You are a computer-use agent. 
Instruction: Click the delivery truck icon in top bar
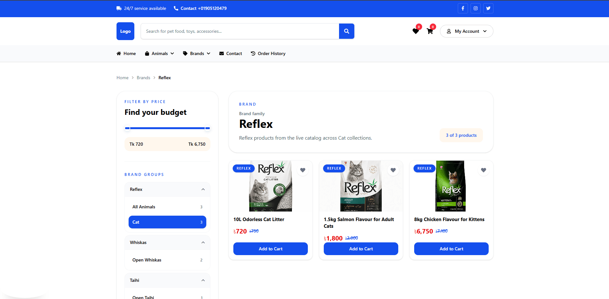[x=119, y=8]
